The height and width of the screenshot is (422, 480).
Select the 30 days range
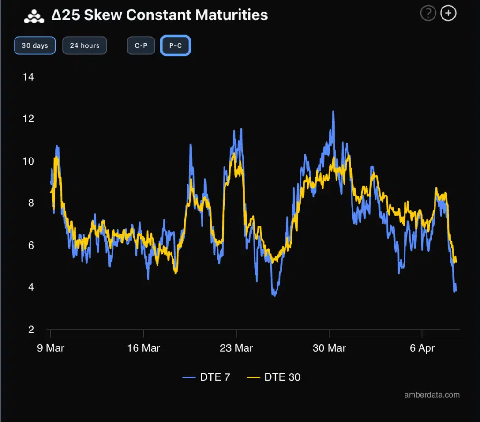35,45
